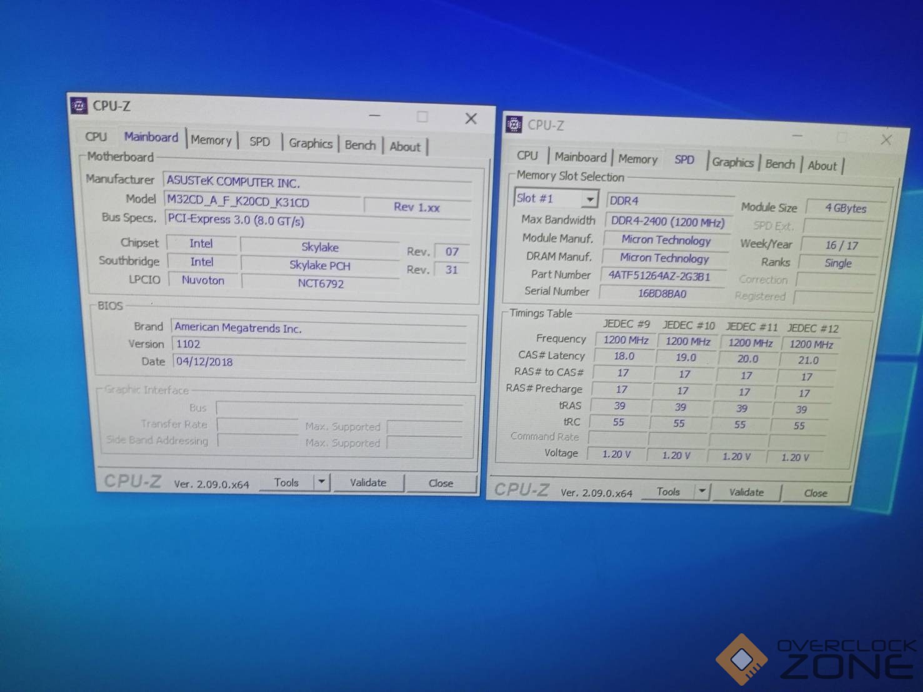Image resolution: width=923 pixels, height=692 pixels.
Task: Click the CPU-Z app icon in left window title bar
Action: [x=79, y=105]
